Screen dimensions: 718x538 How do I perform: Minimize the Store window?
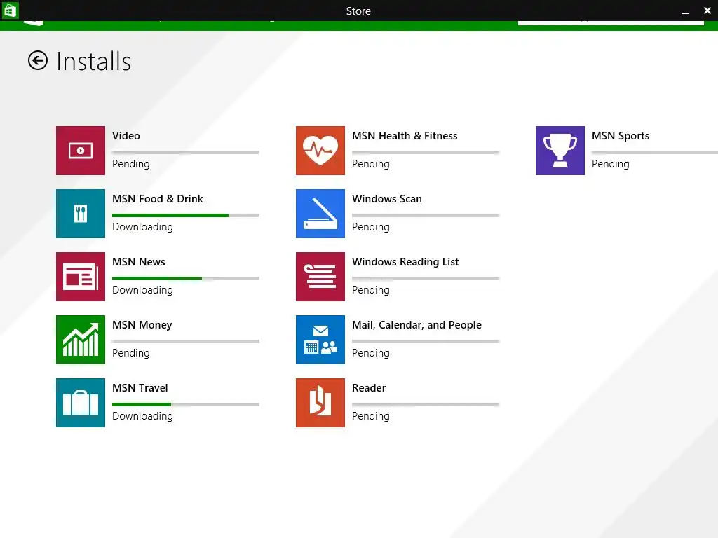686,11
